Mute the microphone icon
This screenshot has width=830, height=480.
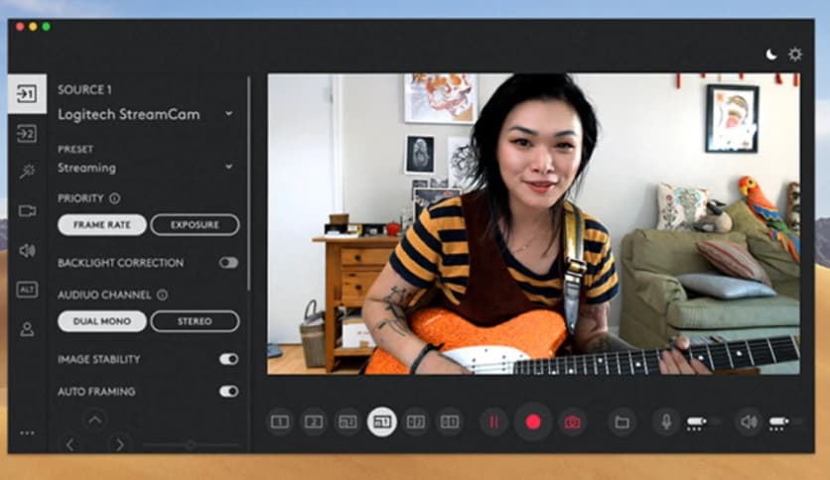666,421
